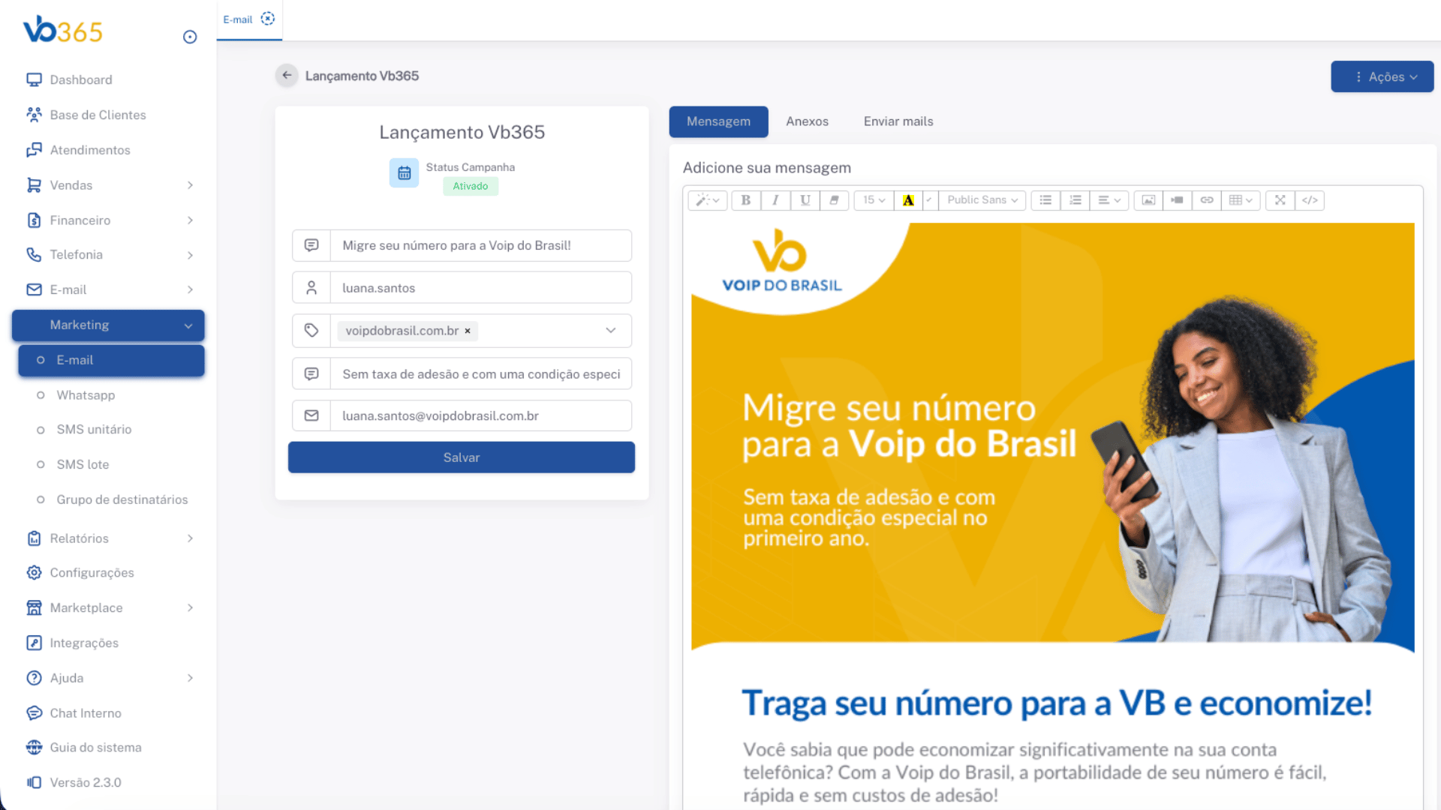Toggle the sidebar pin circle icon
The image size is (1441, 810).
click(x=190, y=37)
